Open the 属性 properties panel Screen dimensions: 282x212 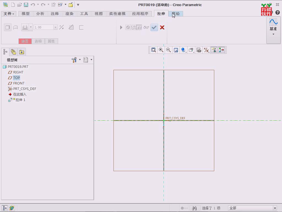point(51,41)
